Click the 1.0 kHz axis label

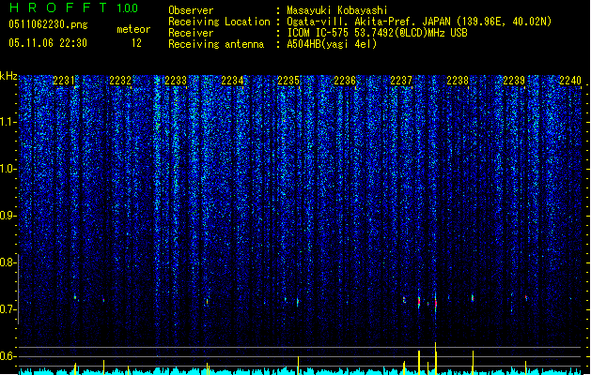8,169
